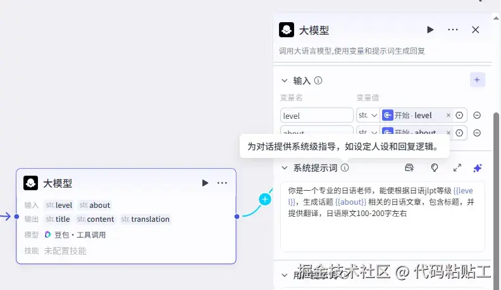The image size is (501, 290).
Task: Click the panel vertical scrollbar
Action: [496, 201]
